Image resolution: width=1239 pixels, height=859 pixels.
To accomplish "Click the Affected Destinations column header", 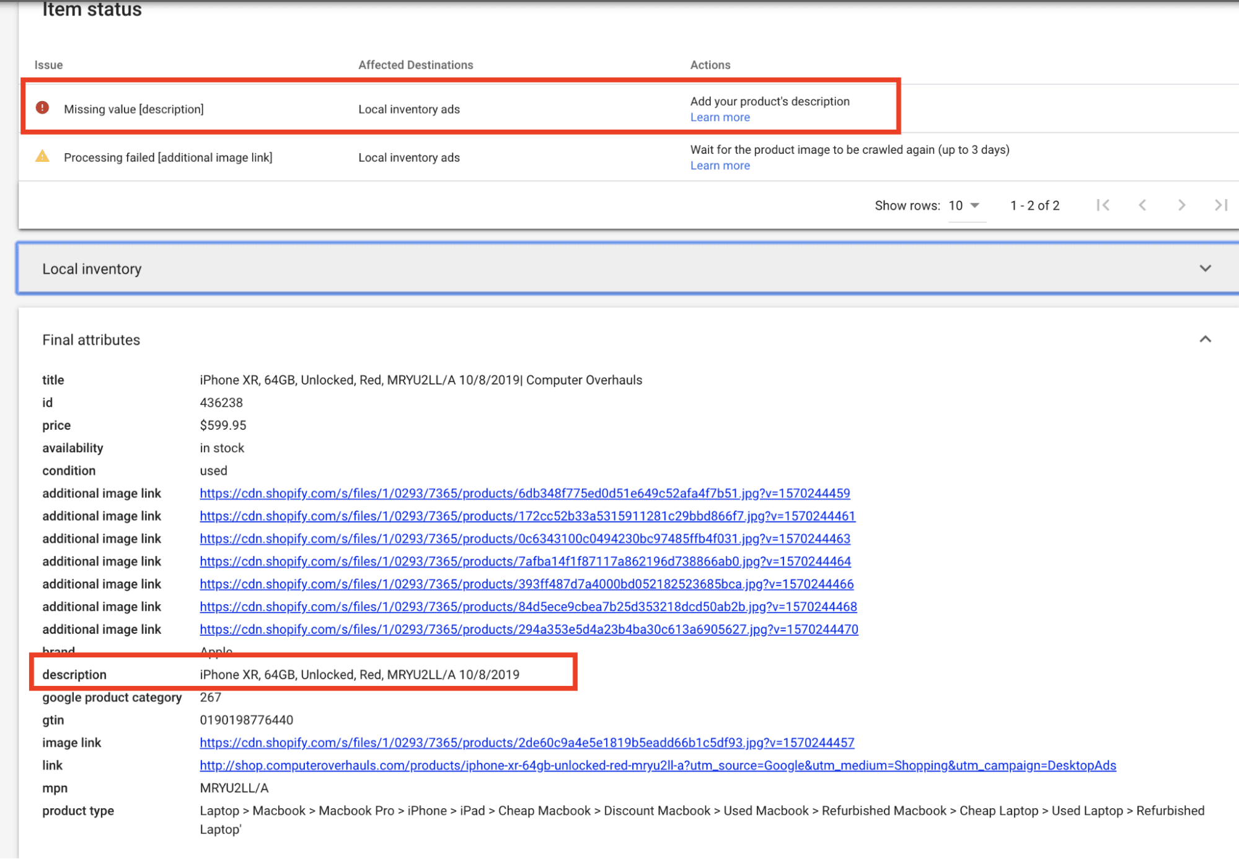I will (415, 65).
